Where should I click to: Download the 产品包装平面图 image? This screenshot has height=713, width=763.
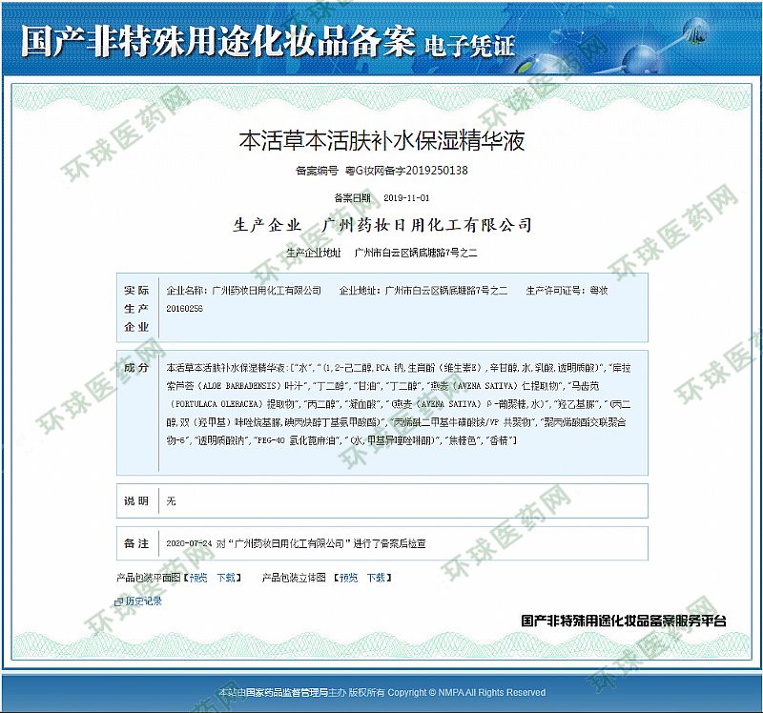226,578
